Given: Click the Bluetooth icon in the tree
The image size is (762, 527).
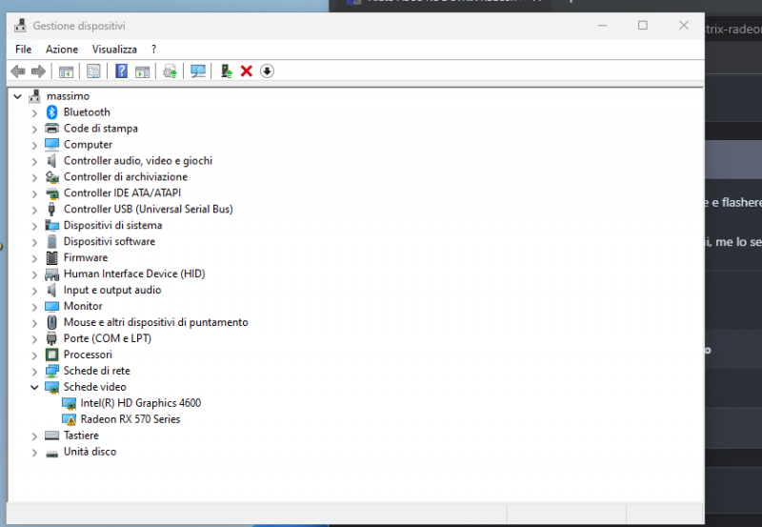Looking at the screenshot, I should [x=52, y=112].
